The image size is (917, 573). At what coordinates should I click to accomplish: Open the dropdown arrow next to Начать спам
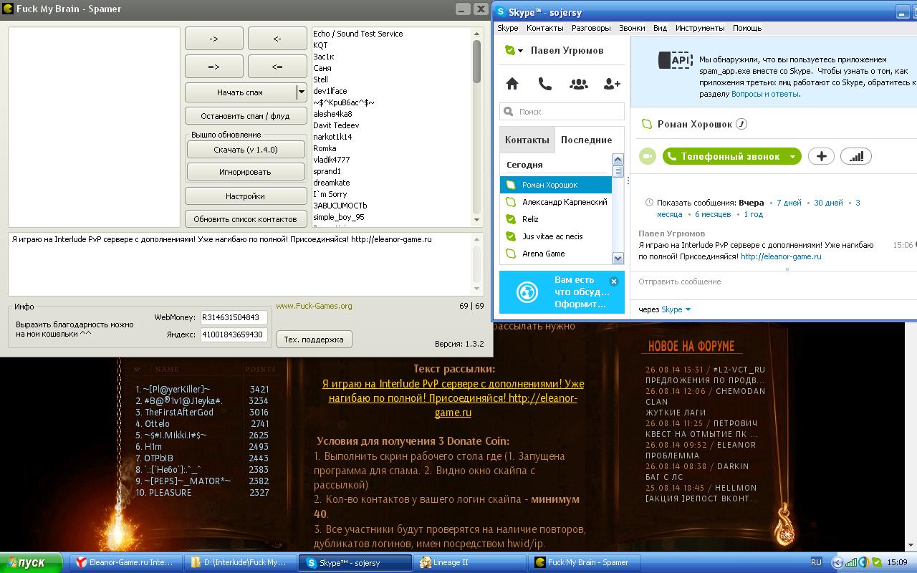click(302, 92)
